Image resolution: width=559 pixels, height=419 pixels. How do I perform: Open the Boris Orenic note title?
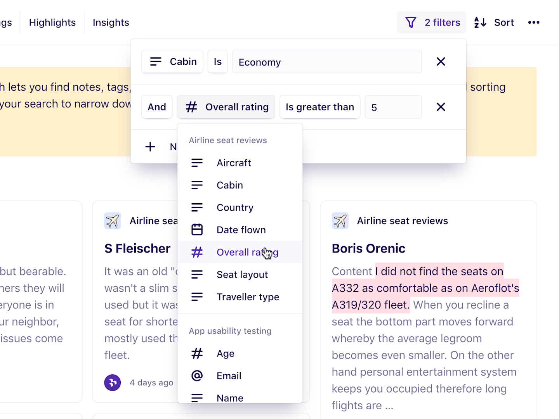(368, 248)
